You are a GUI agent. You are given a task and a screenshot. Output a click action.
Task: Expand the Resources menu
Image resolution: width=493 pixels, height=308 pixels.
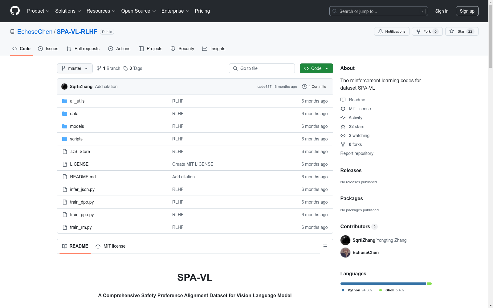point(101,11)
